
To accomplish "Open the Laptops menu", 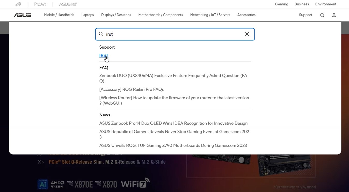I will [88, 15].
